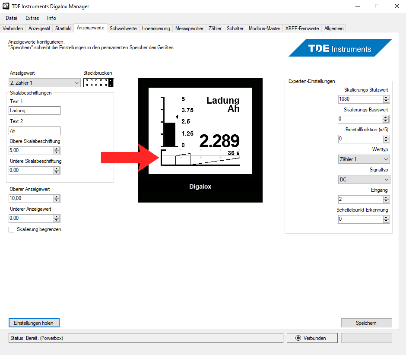Image resolution: width=406 pixels, height=355 pixels.
Task: Increase Untere Skalabeschriftung with up arrow
Action: [57, 168]
